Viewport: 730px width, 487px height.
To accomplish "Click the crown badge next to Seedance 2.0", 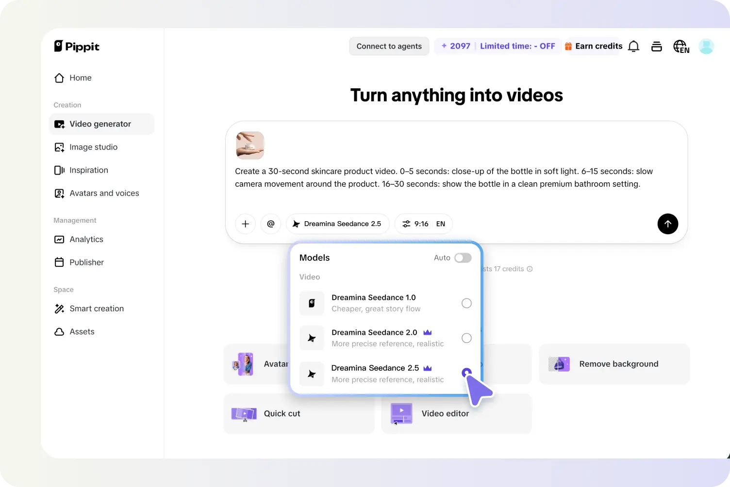I will pyautogui.click(x=428, y=332).
